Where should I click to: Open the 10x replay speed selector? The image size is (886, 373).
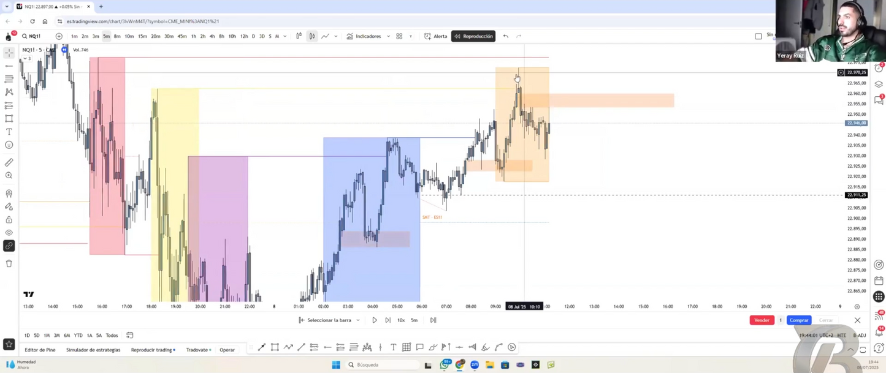[401, 320]
